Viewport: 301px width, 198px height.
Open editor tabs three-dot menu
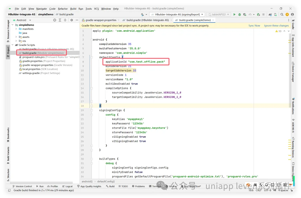pyautogui.click(x=288, y=20)
